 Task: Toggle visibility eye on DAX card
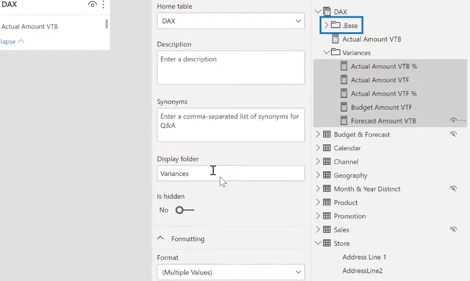point(92,4)
